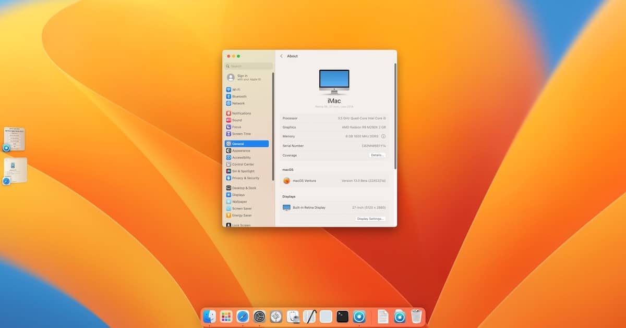Open the Notifications settings pane
The height and width of the screenshot is (328, 626).
[241, 113]
